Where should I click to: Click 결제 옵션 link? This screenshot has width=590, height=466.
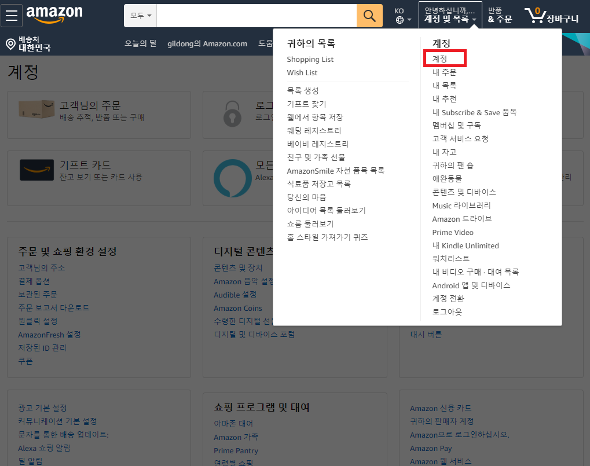pyautogui.click(x=34, y=281)
